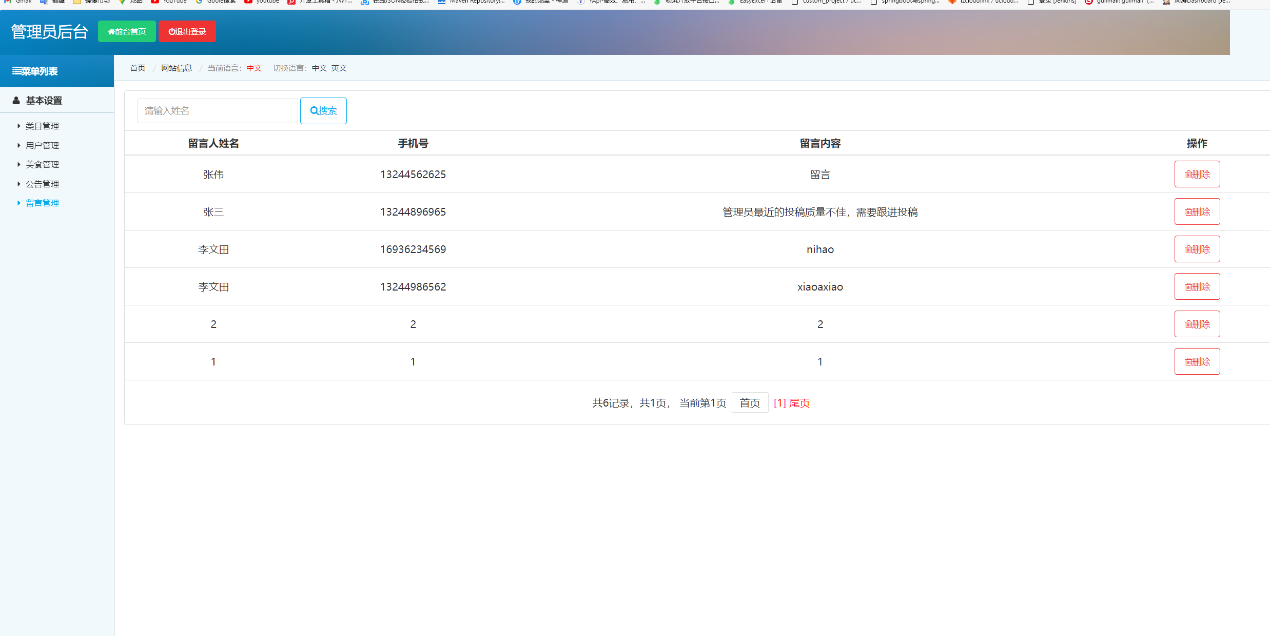Select phone number 13244562625

point(413,175)
